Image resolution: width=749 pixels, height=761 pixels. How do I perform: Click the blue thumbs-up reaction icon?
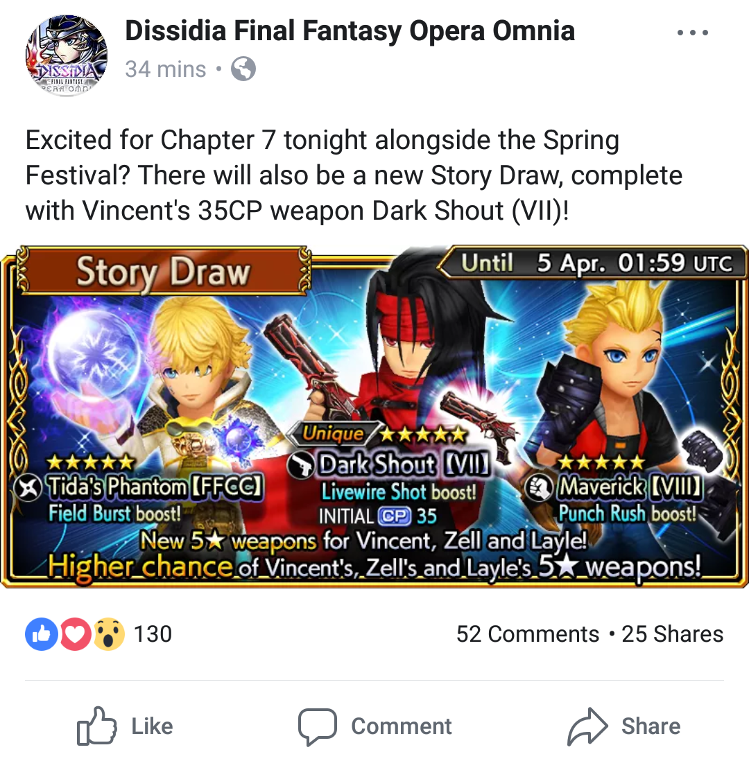tap(42, 634)
